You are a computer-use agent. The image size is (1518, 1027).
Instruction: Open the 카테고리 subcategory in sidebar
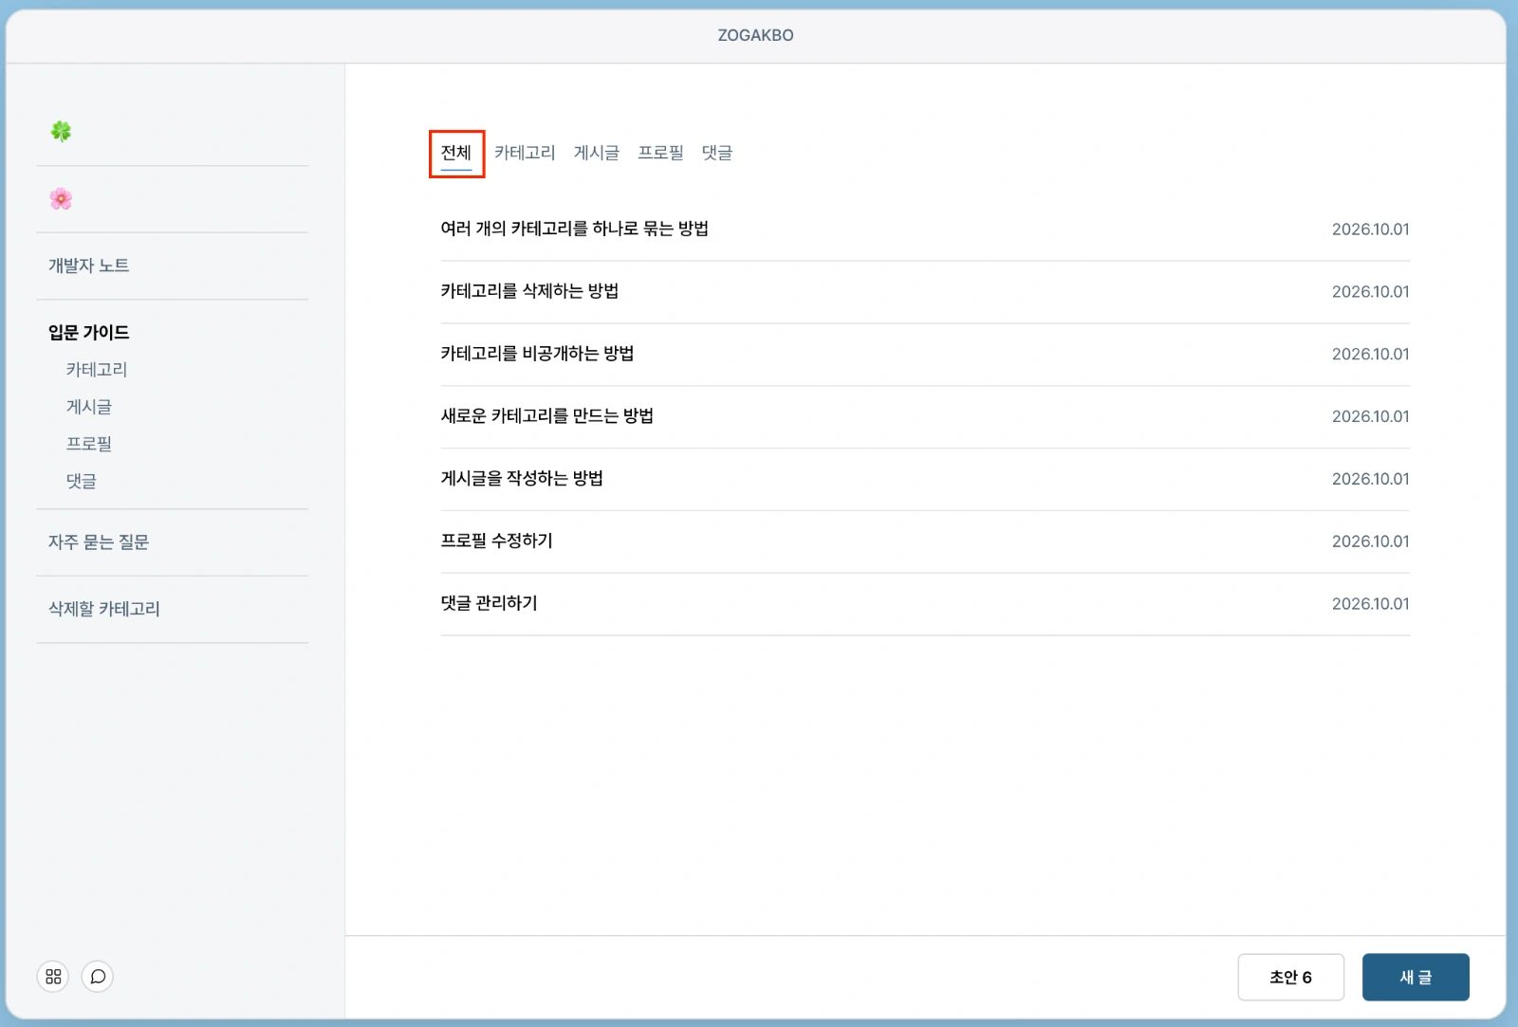[x=97, y=370]
